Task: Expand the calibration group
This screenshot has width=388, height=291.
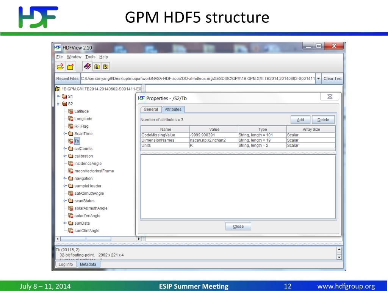Action: (65, 156)
